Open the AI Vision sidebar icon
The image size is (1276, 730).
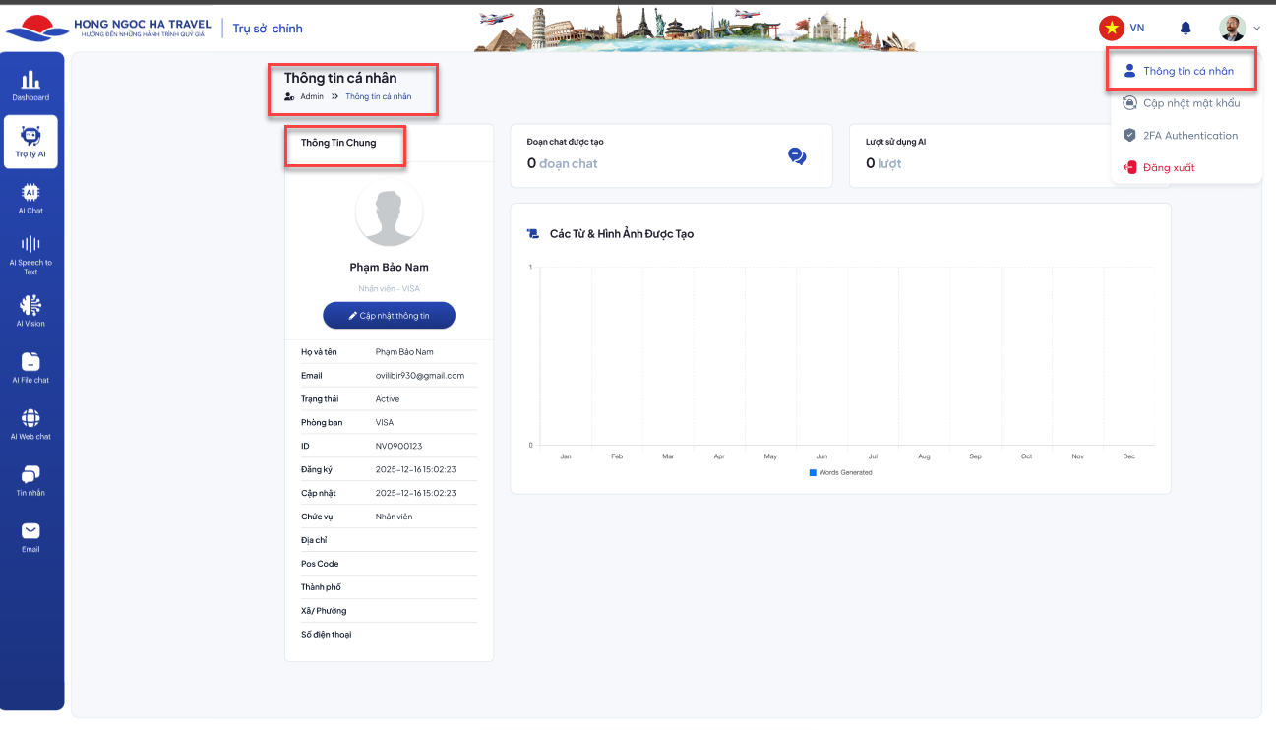coord(30,310)
